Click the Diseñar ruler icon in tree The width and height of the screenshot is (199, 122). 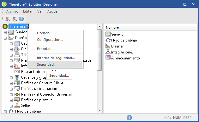coord(11,38)
